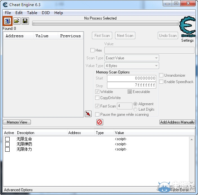Open the process list icon

7,21
